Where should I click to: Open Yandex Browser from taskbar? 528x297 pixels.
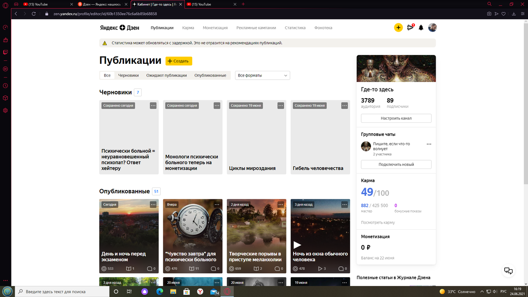(x=200, y=291)
